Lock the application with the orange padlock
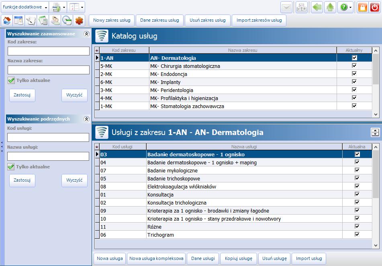The width and height of the screenshot is (382, 266). point(362,7)
